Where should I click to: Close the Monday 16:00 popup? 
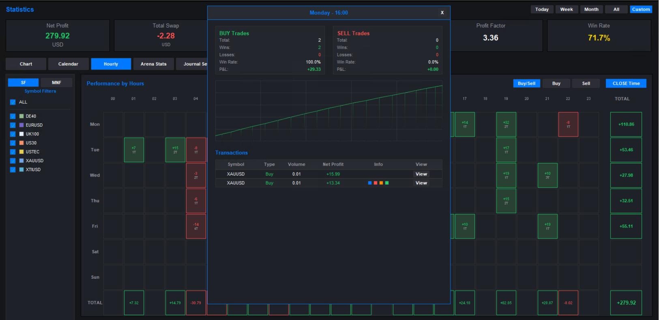tap(442, 13)
